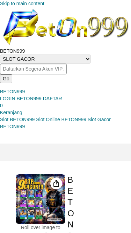Click the golden 999 digits in logo

pyautogui.click(x=108, y=27)
